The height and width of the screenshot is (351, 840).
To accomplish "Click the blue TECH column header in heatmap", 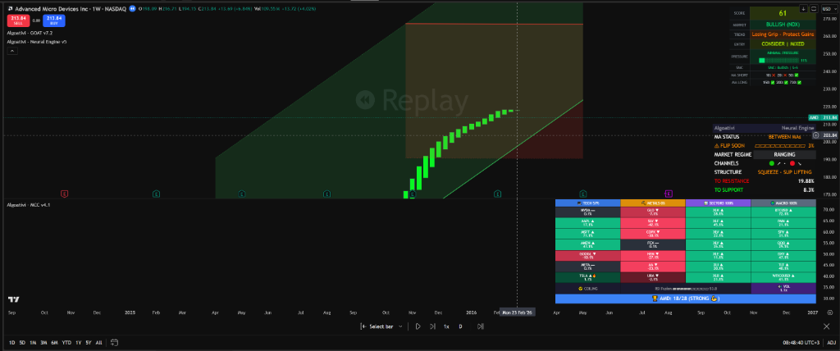I will [x=587, y=203].
